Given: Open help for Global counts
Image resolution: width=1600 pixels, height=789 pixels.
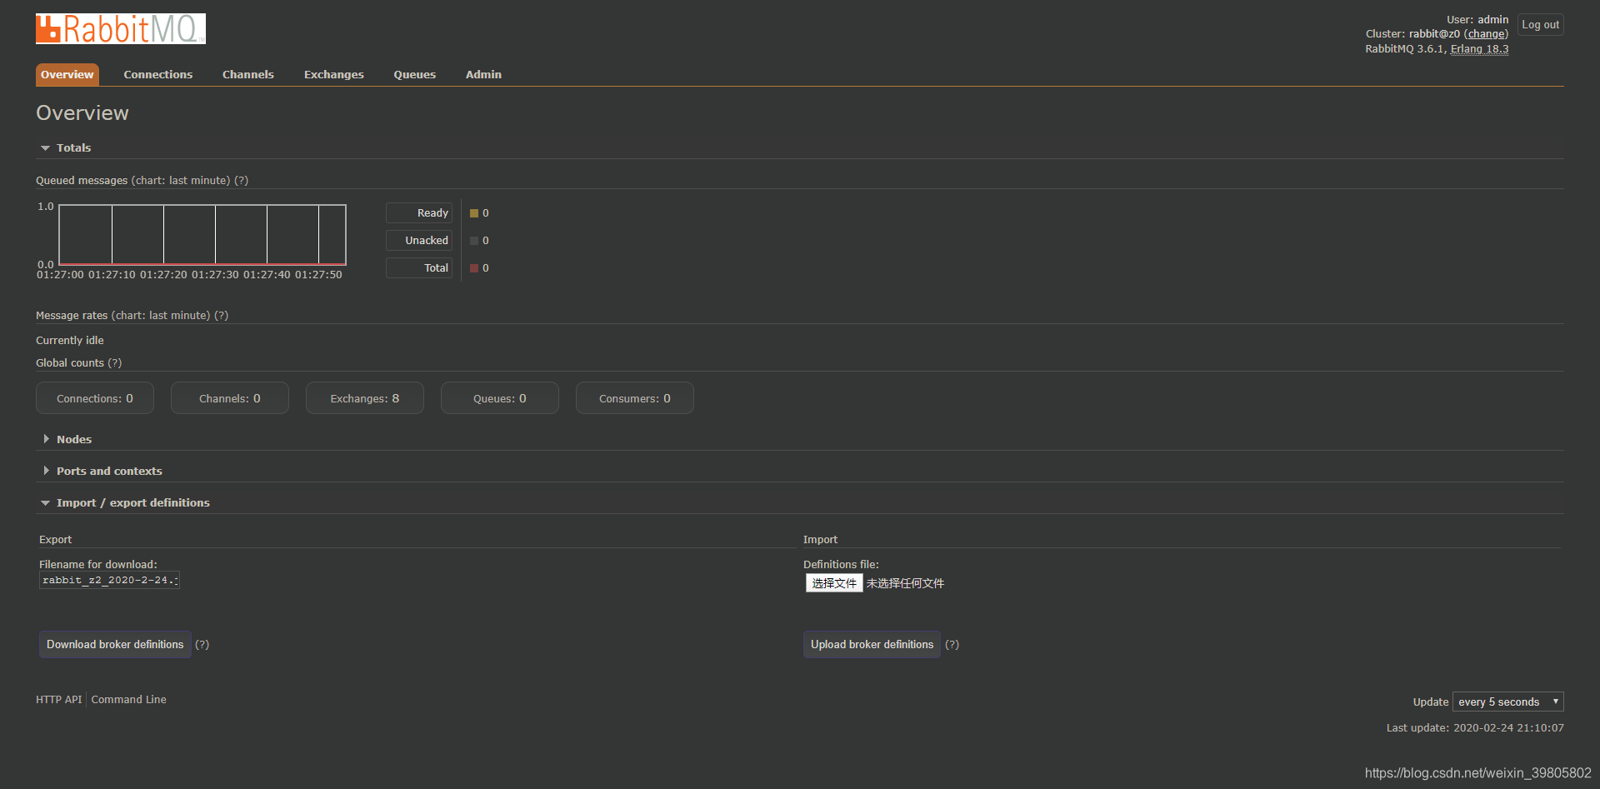Looking at the screenshot, I should (x=114, y=363).
